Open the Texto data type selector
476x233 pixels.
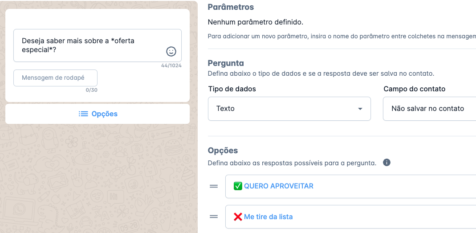(x=289, y=109)
